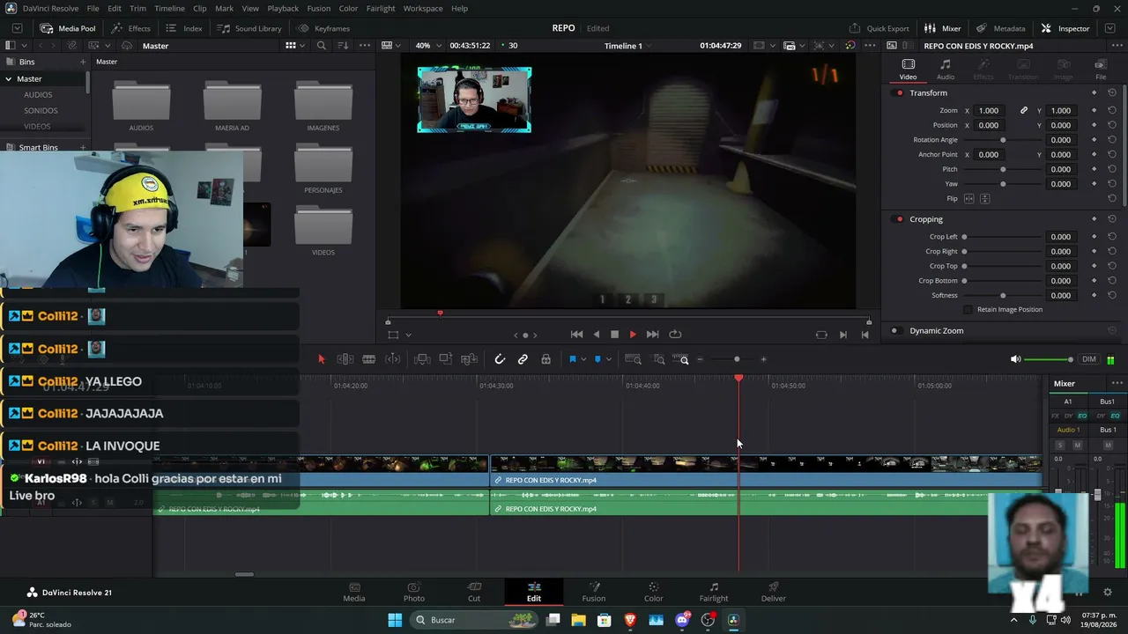Add a blue marker on timeline
1128x634 pixels.
coord(598,359)
